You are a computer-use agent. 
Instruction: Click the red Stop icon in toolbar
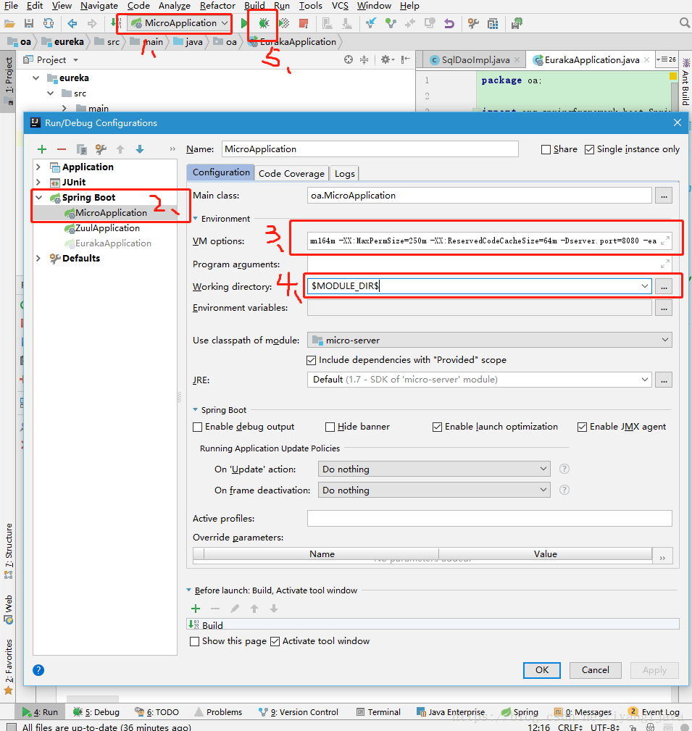click(x=304, y=23)
